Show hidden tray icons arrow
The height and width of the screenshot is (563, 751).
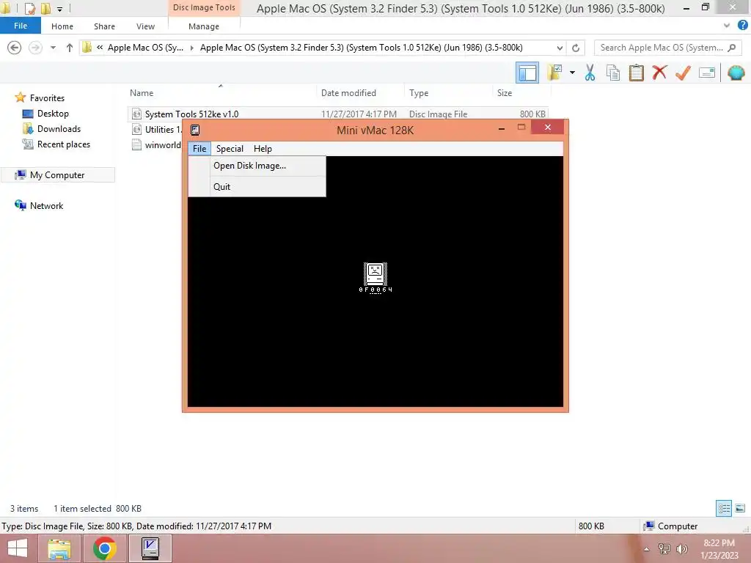click(x=646, y=549)
